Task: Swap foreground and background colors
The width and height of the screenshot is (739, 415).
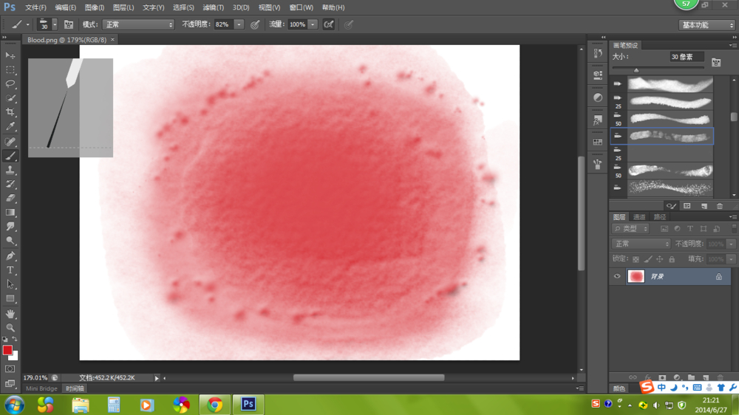Action: [x=15, y=339]
